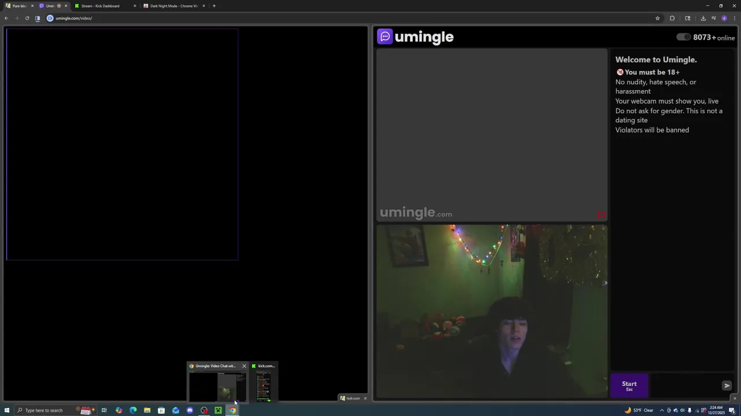This screenshot has height=416, width=741.
Task: Open the Chrome extensions puzzle icon
Action: pyautogui.click(x=672, y=18)
